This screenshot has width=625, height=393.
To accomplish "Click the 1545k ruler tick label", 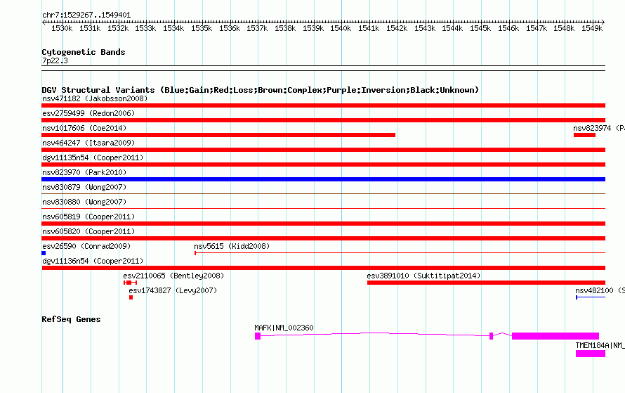I will point(480,28).
